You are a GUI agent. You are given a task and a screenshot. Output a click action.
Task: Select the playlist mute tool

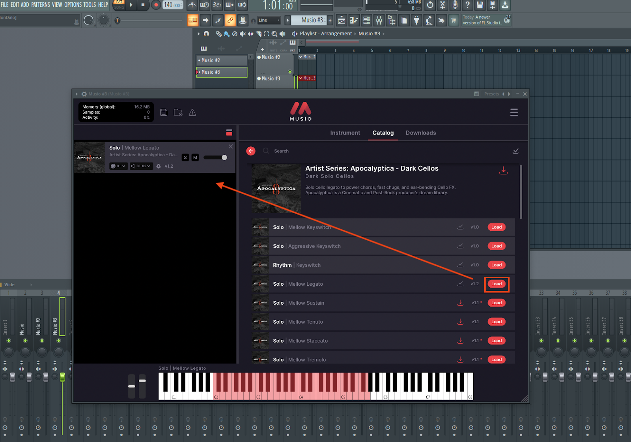pyautogui.click(x=243, y=34)
